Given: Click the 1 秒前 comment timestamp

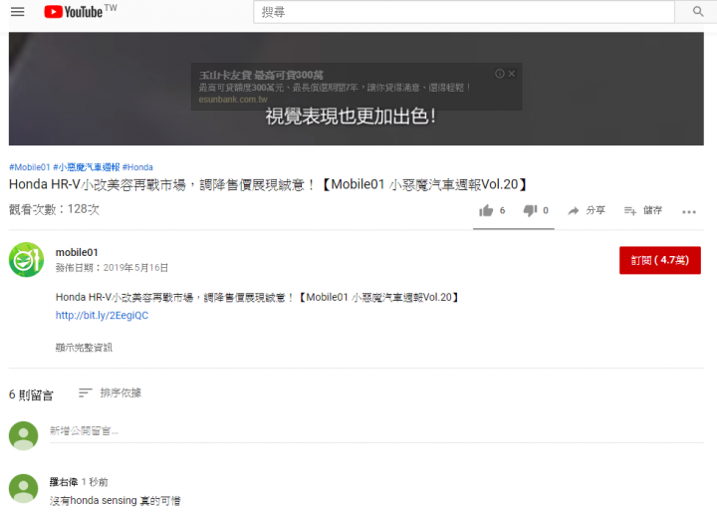Looking at the screenshot, I should click(95, 482).
